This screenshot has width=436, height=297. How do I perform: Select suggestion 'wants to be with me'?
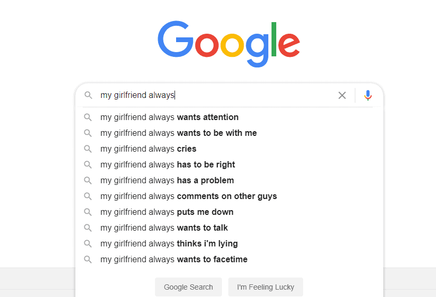click(179, 133)
